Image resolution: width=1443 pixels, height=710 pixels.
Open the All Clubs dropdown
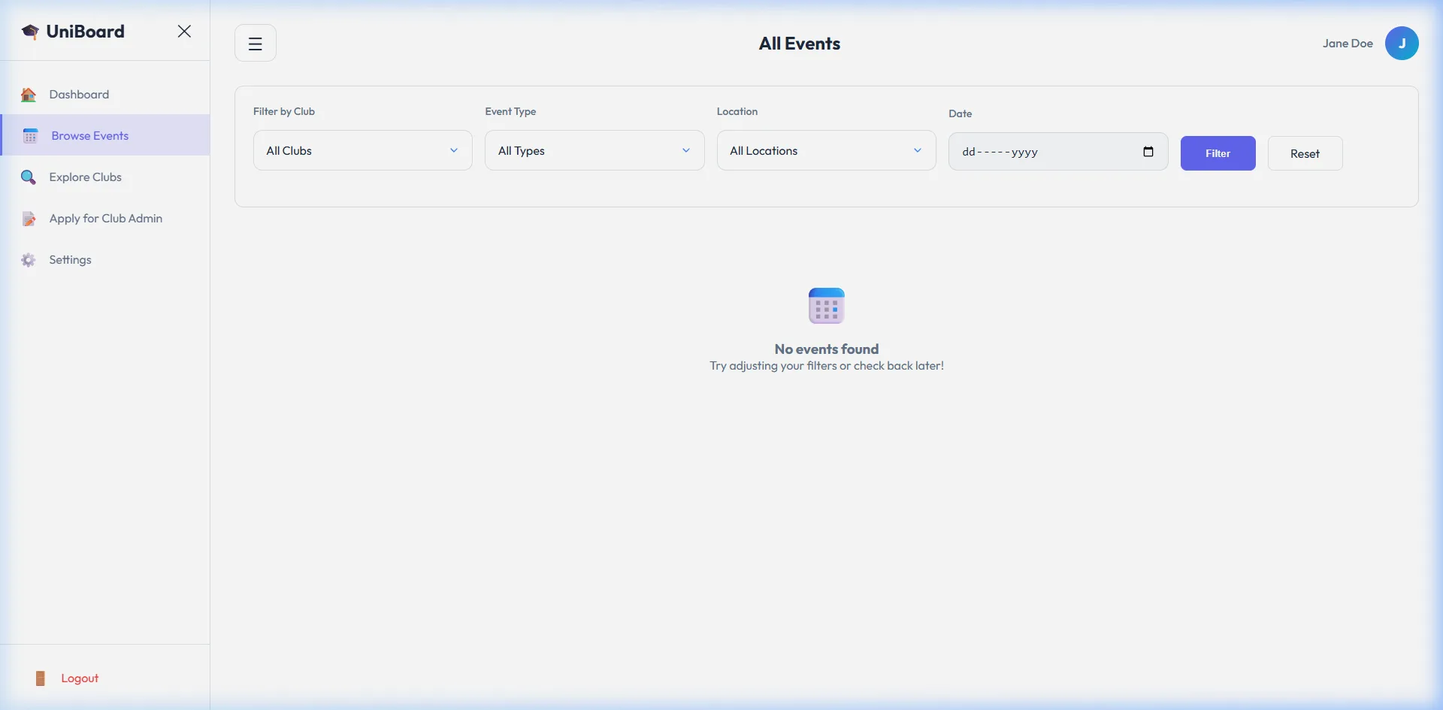coord(363,150)
